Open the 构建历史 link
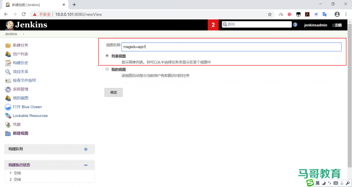This screenshot has width=352, height=187. (x=20, y=63)
